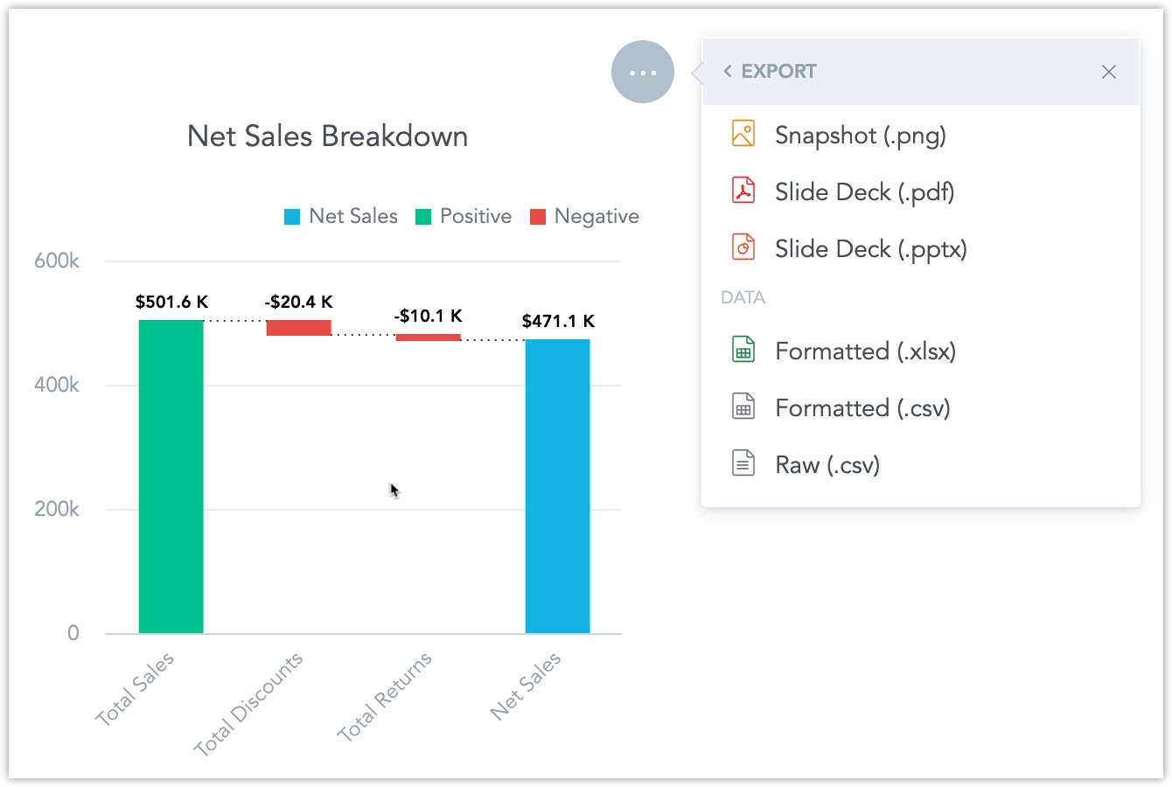1172x787 pixels.
Task: Close the export panel with the X icon
Action: pyautogui.click(x=1109, y=72)
